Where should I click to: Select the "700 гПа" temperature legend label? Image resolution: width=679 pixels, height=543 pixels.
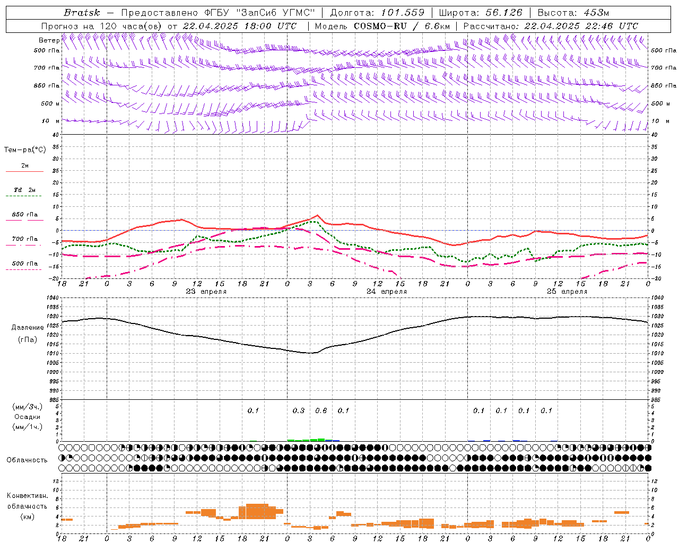(25, 239)
